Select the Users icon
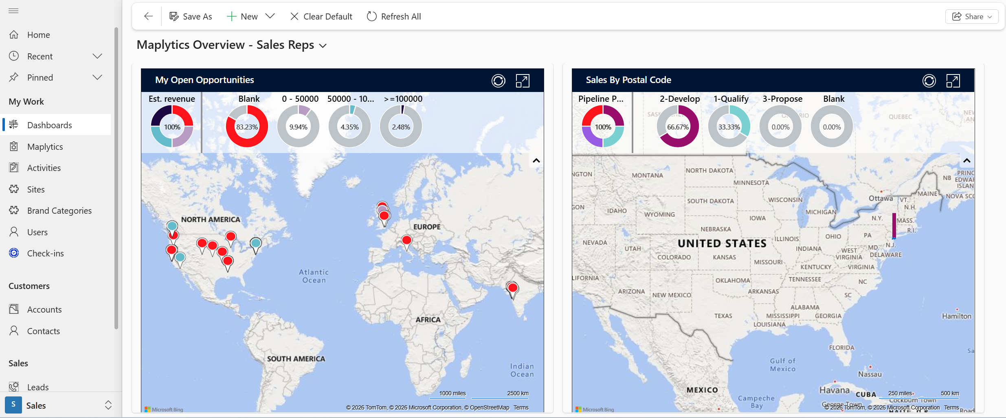The width and height of the screenshot is (1006, 418). point(13,232)
